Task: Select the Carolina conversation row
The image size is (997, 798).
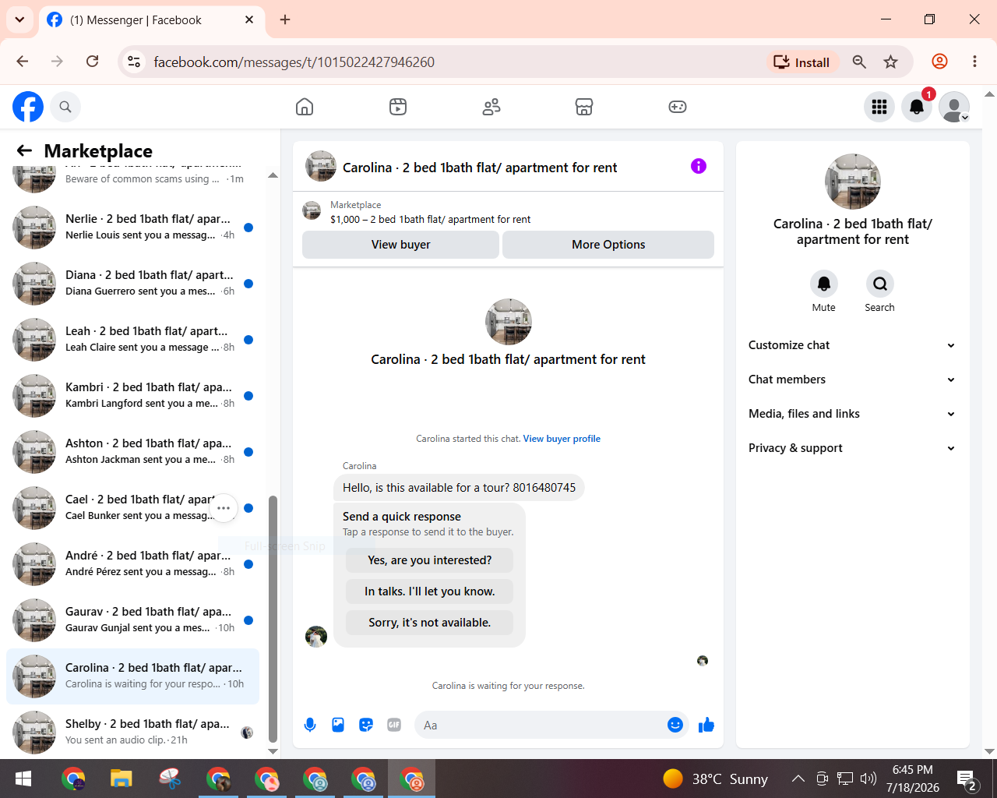Action: click(133, 676)
